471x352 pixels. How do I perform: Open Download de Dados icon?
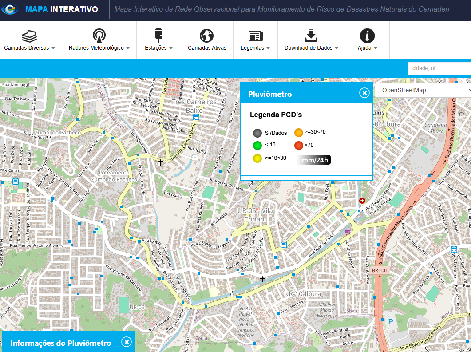[311, 36]
